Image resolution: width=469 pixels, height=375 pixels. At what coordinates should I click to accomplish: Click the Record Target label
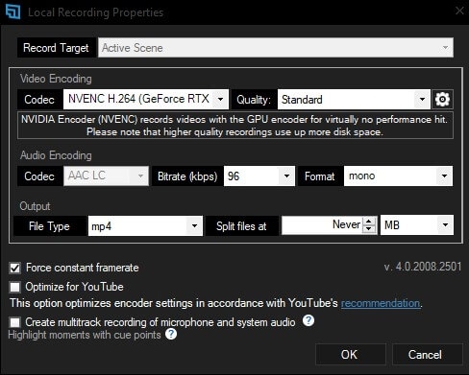click(56, 48)
